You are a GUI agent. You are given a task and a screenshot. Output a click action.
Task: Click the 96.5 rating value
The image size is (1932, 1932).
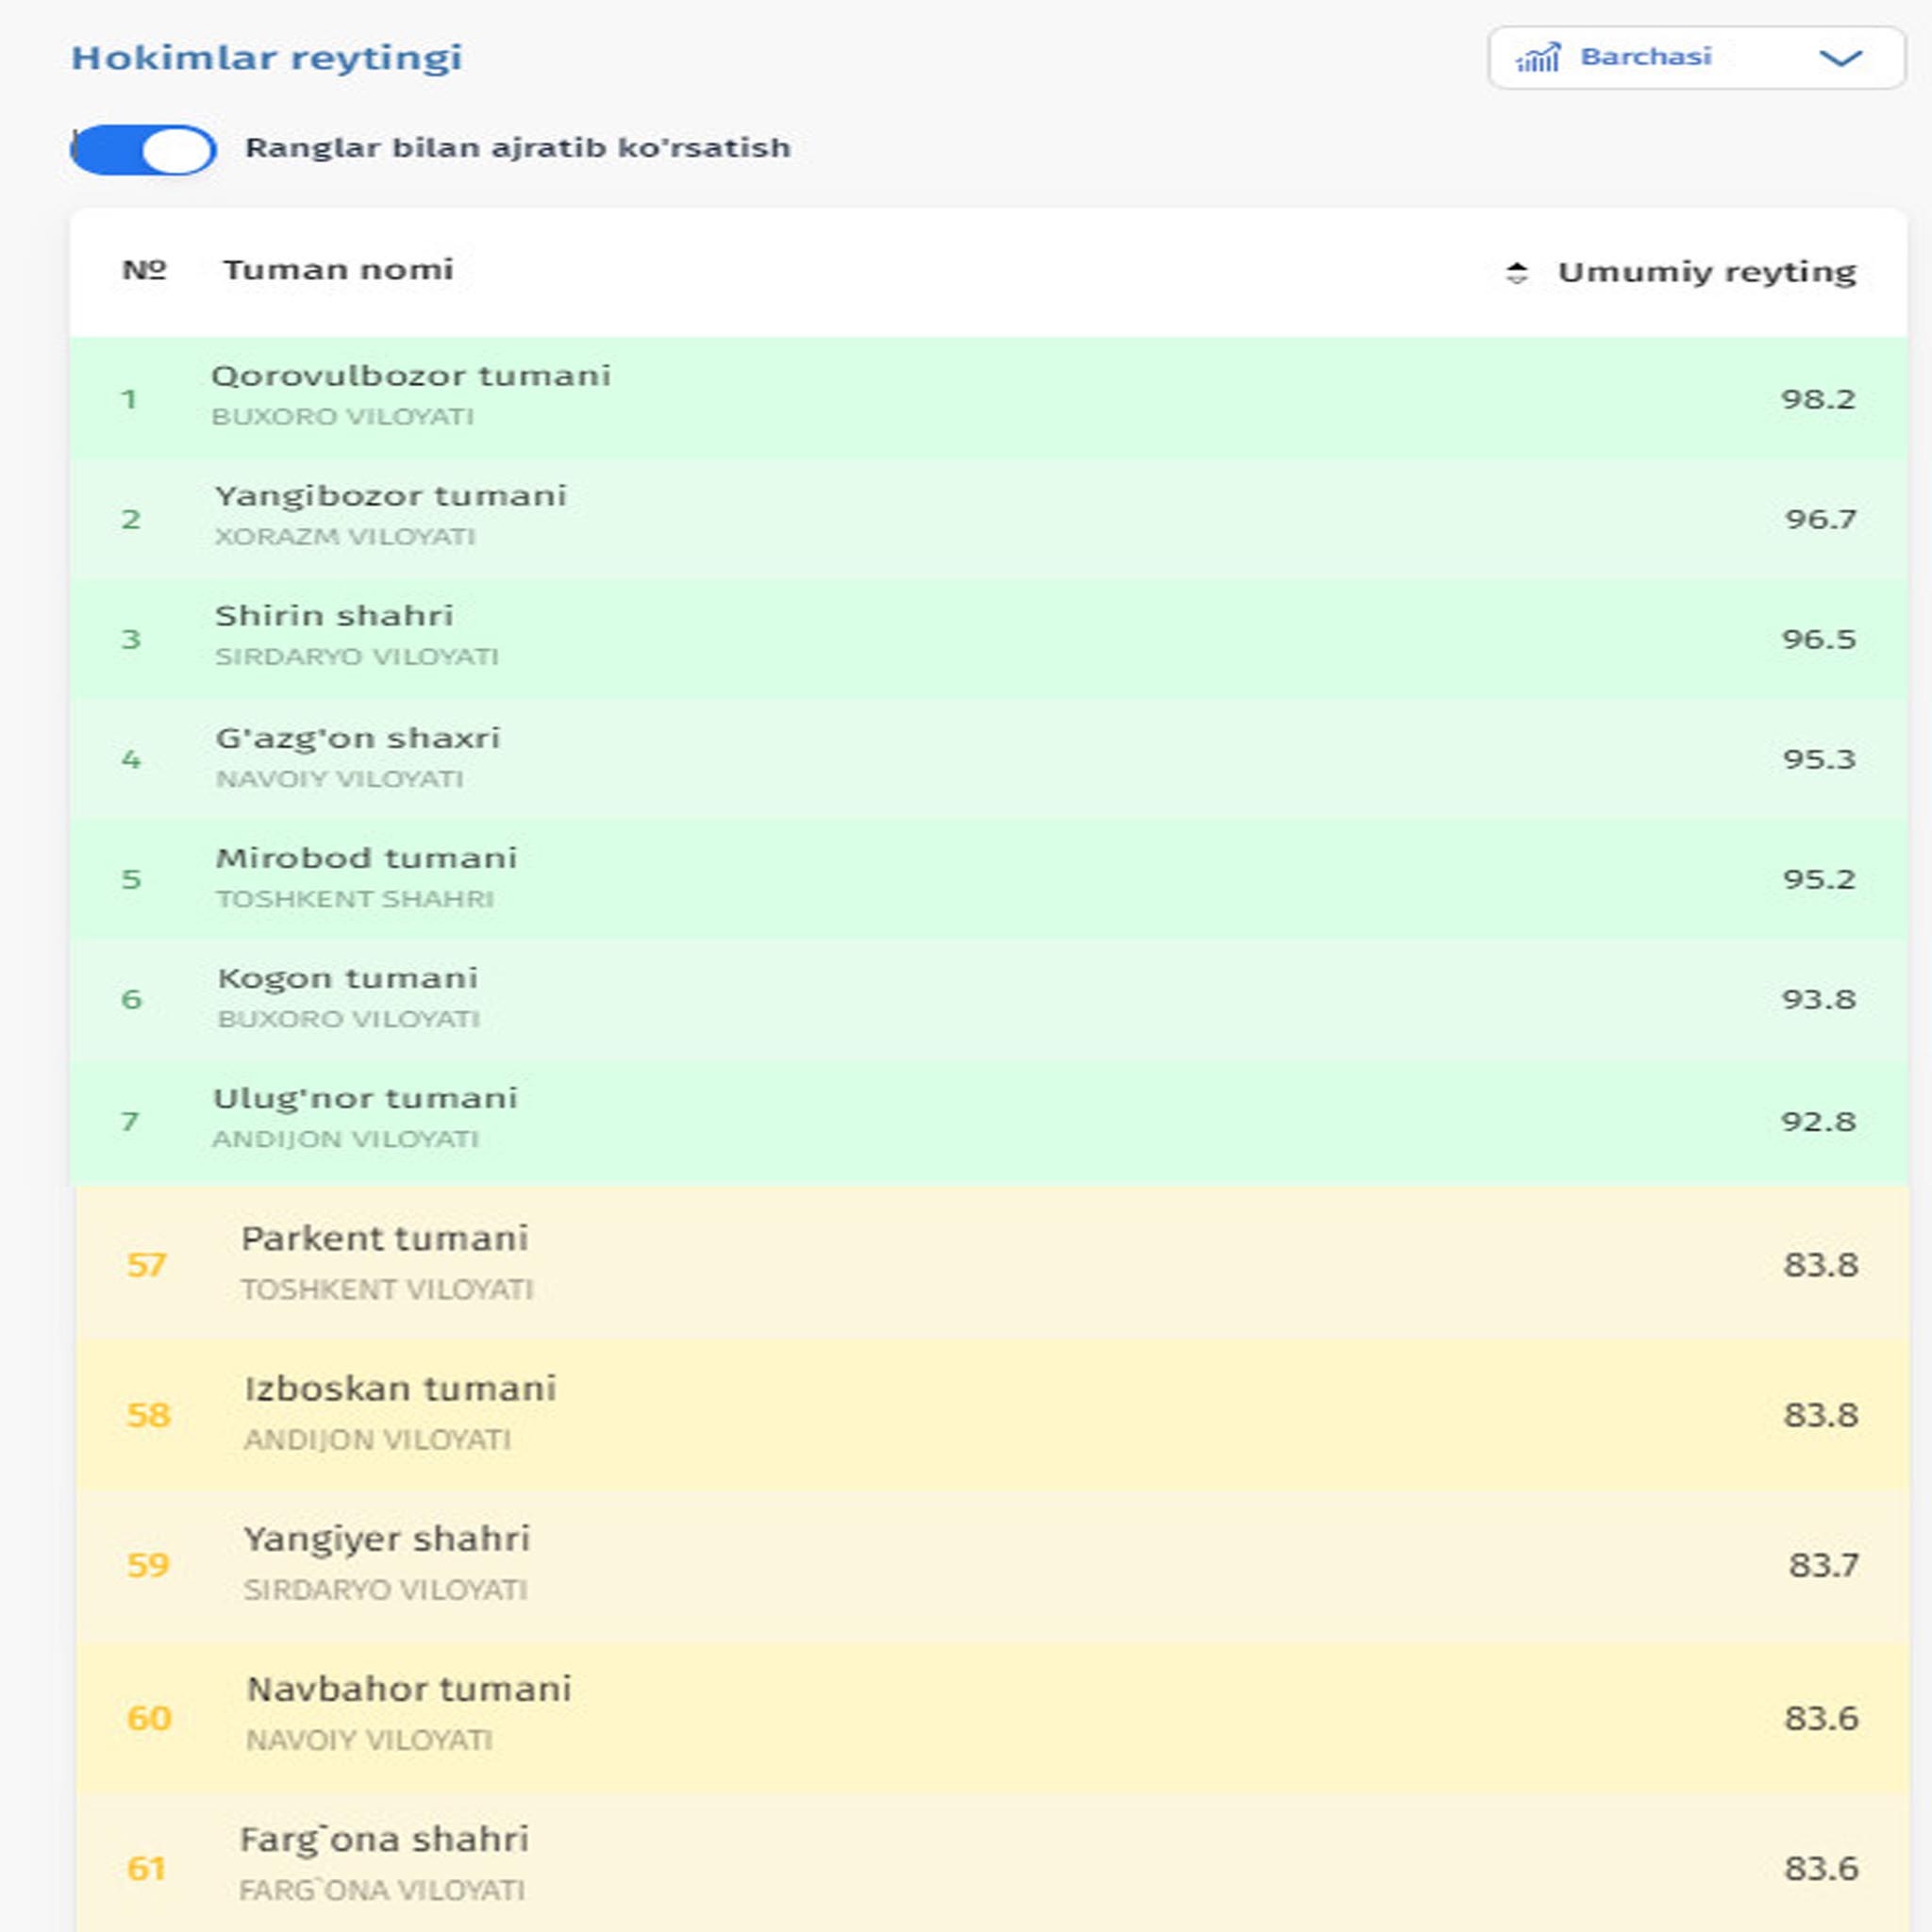coord(1818,639)
